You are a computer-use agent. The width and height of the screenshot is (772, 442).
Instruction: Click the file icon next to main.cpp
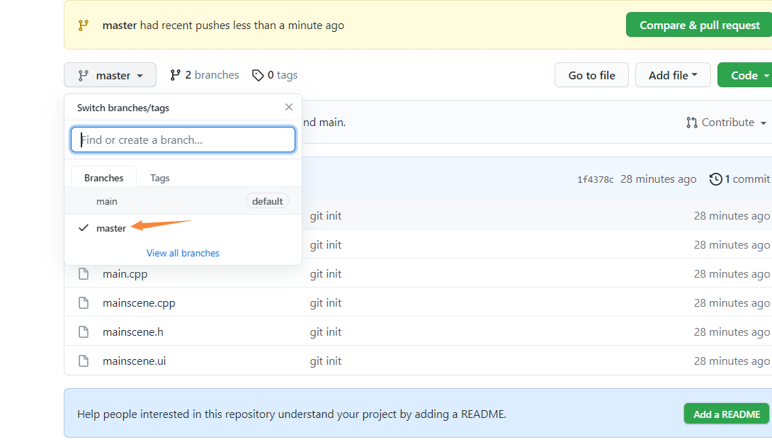[x=84, y=273]
